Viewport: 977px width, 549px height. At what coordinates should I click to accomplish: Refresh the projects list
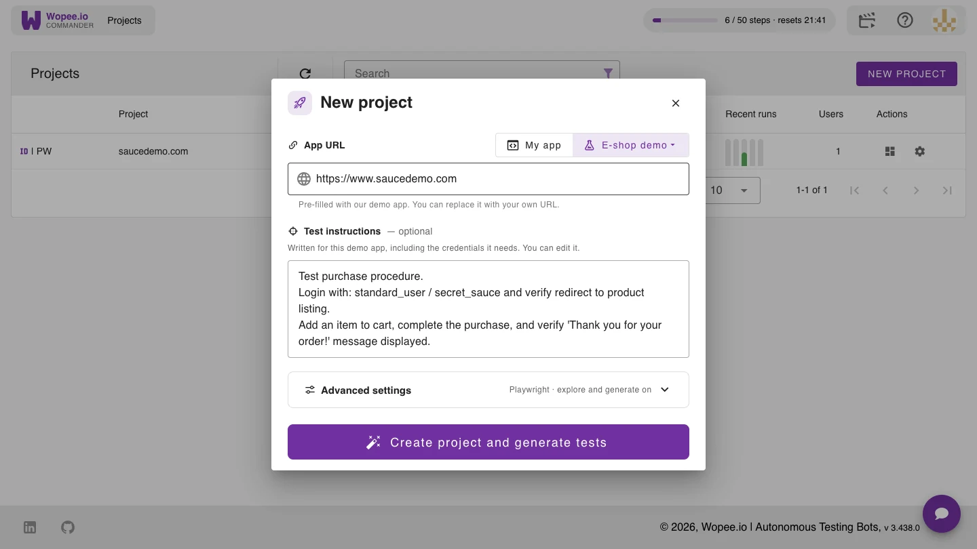click(305, 73)
